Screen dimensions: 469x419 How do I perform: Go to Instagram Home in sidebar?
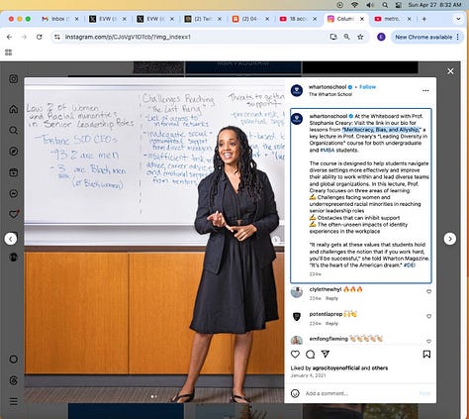tap(14, 109)
